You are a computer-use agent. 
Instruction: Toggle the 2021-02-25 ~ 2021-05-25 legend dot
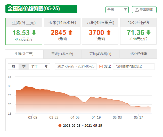(60, 126)
